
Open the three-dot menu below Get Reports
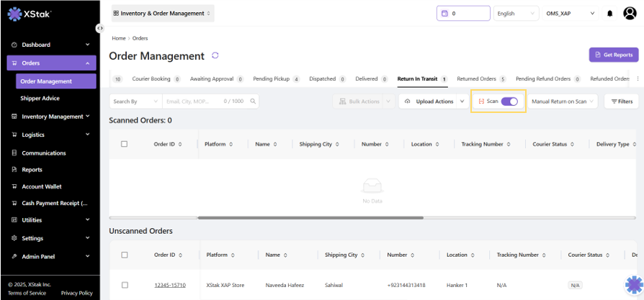637,78
